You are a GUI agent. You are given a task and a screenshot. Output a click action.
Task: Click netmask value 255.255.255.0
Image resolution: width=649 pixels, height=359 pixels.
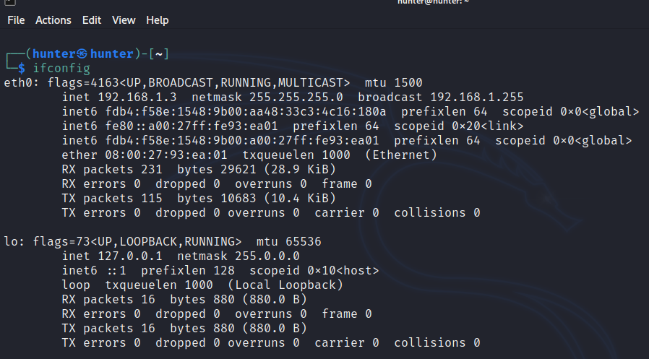tap(296, 98)
